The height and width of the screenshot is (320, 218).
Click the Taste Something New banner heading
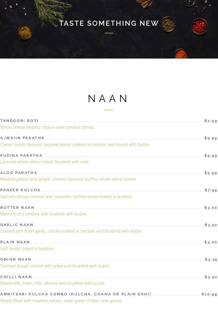(x=109, y=23)
